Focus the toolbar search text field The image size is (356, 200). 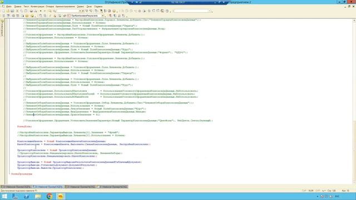tap(67, 11)
